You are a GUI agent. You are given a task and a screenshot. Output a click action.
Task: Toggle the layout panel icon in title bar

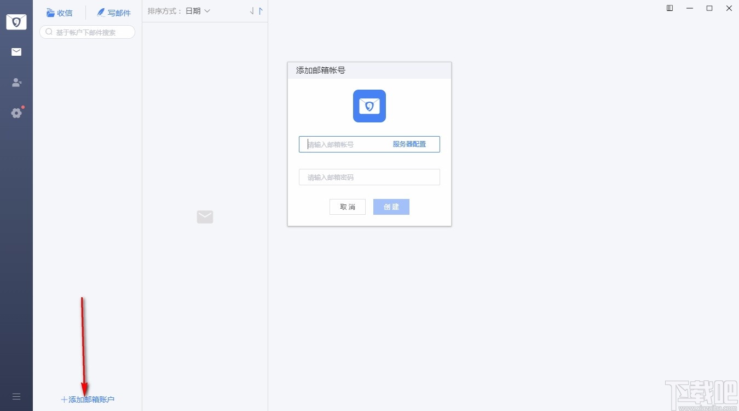pyautogui.click(x=669, y=8)
